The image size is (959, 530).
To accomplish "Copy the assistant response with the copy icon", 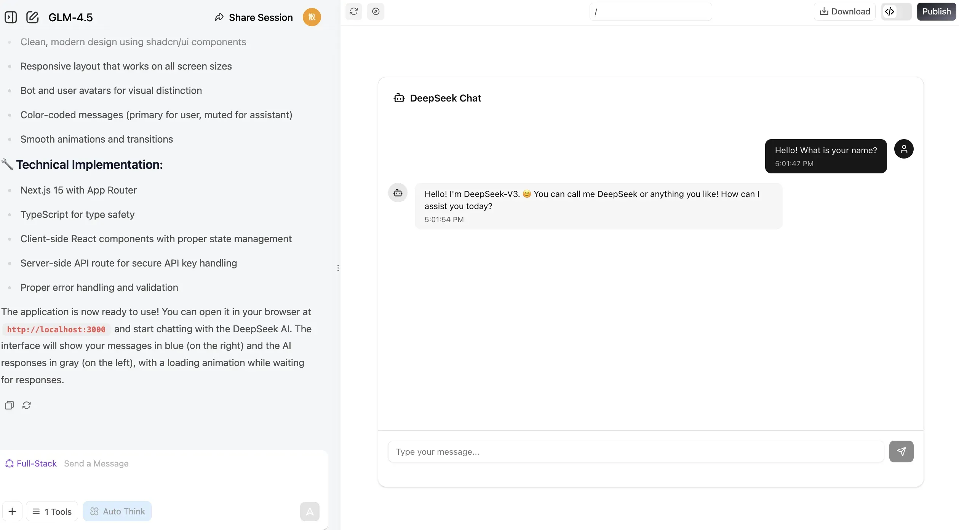I will pos(10,405).
